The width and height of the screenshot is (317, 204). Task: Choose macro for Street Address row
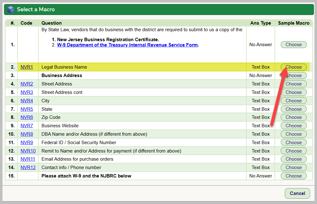click(x=294, y=84)
